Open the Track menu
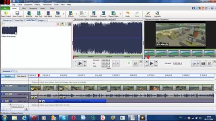 20,4
